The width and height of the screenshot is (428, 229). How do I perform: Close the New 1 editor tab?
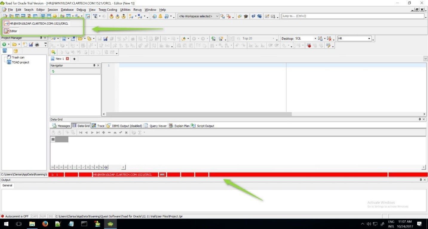pyautogui.click(x=68, y=59)
